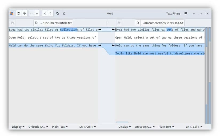Jump to next change with down arrow

click(37, 14)
